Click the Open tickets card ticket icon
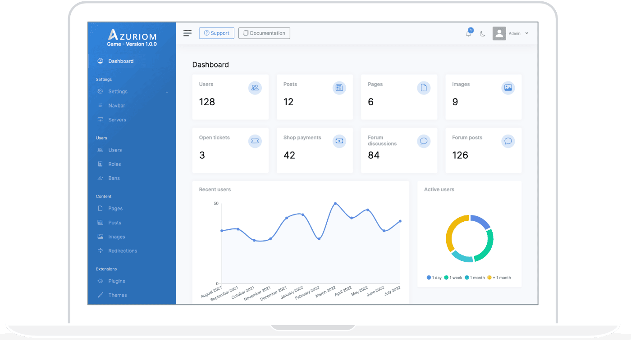631x340 pixels. point(255,141)
